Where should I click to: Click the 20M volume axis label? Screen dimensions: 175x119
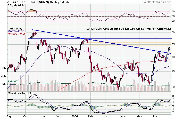4,76
